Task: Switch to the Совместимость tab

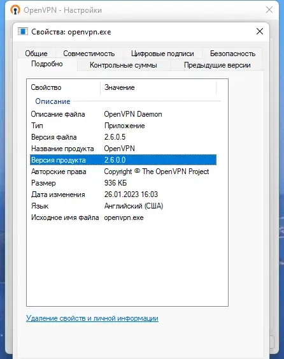Action: [x=89, y=54]
